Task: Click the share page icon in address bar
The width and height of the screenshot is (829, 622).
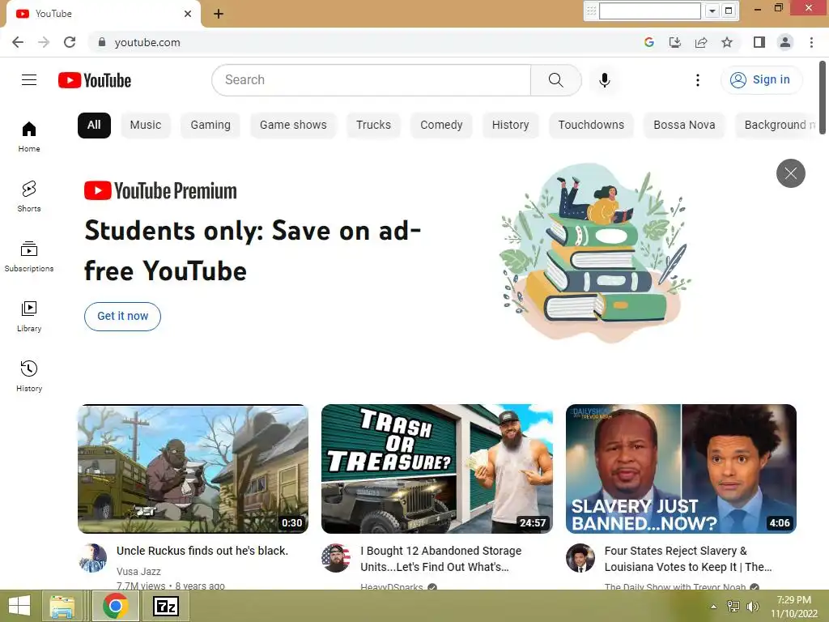Action: click(x=701, y=42)
